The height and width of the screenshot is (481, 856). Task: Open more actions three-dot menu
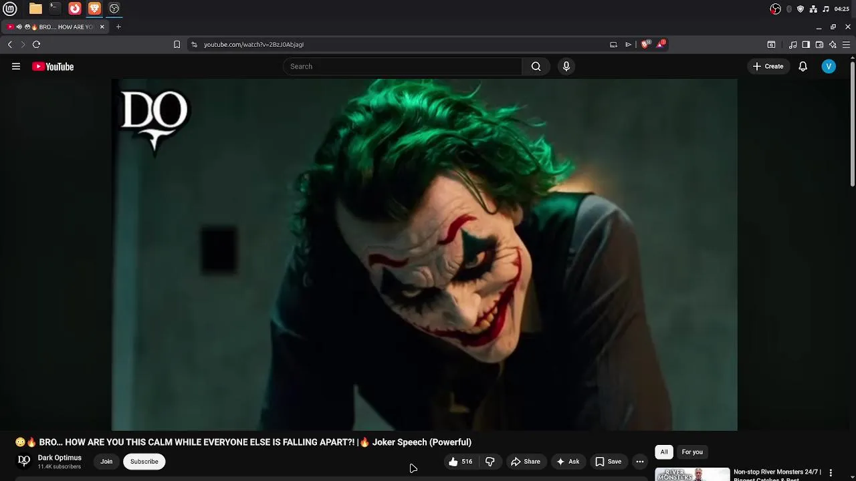coord(640,462)
